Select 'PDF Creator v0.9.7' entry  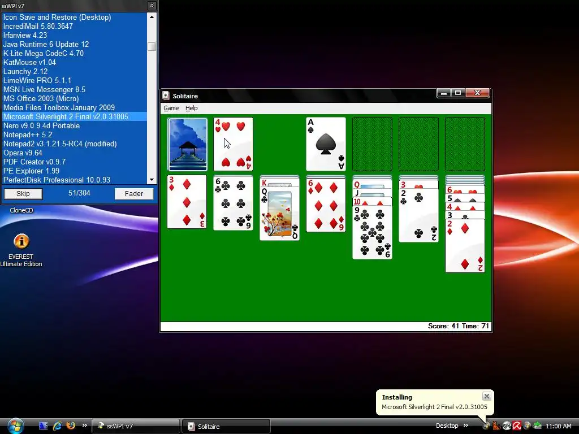(75, 162)
